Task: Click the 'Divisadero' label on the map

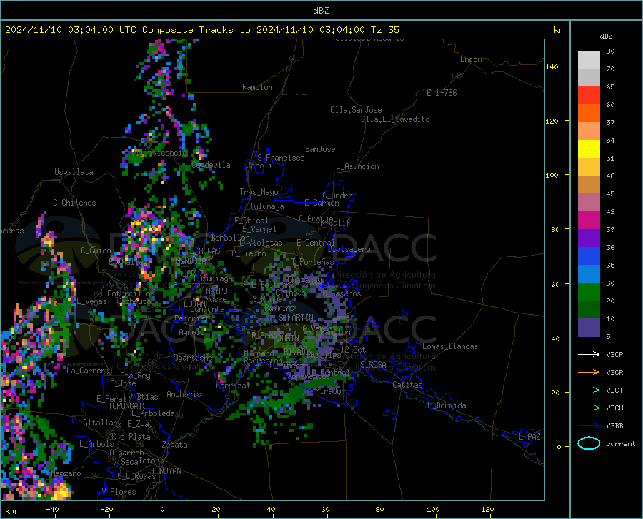Action: (349, 249)
